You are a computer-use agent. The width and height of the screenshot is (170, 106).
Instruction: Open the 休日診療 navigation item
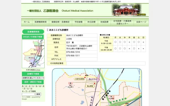click(x=91, y=22)
